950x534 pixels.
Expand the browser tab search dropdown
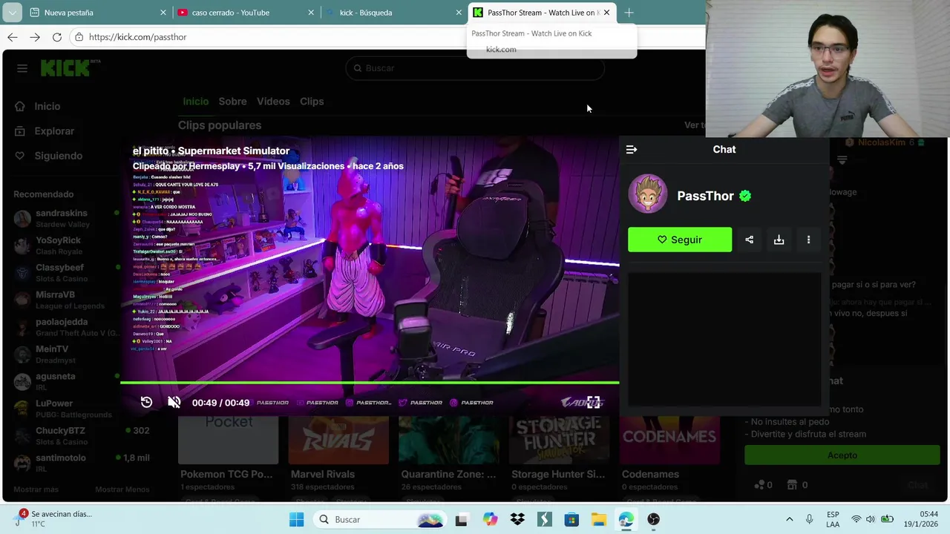[x=12, y=13]
